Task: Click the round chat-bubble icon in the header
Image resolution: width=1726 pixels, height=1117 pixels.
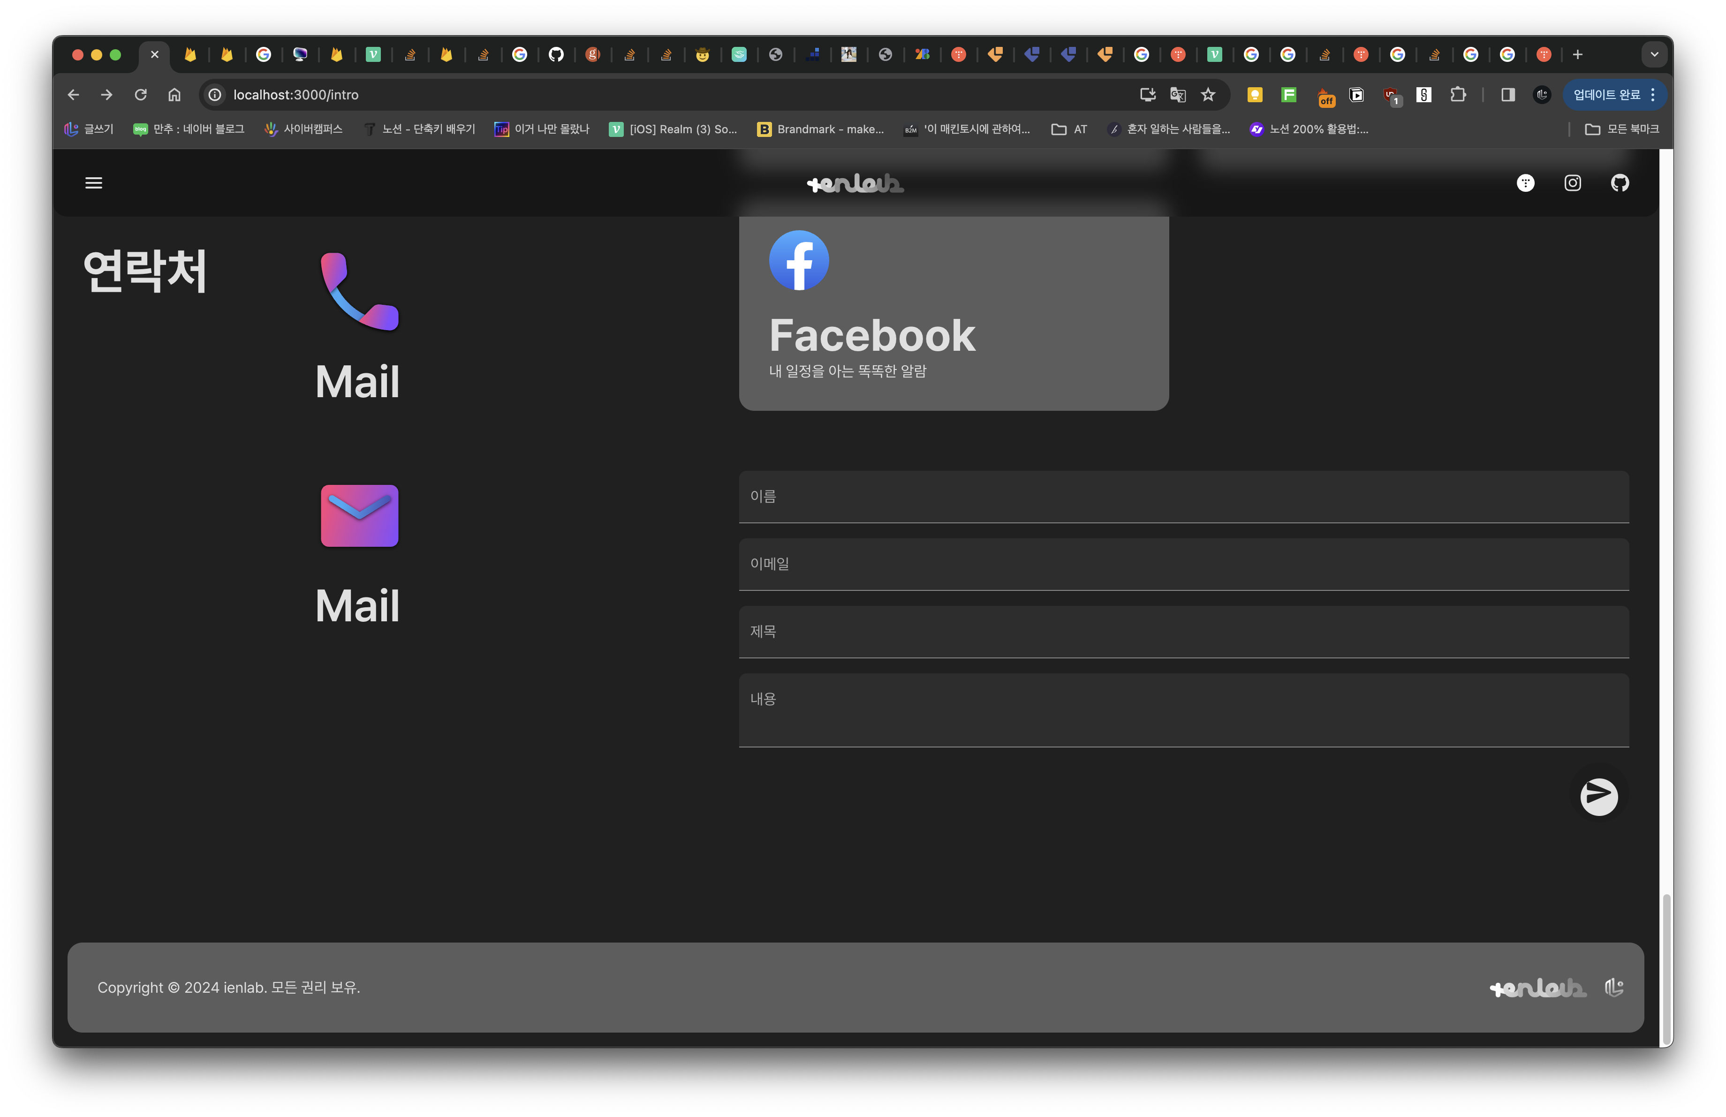Action: [1525, 183]
